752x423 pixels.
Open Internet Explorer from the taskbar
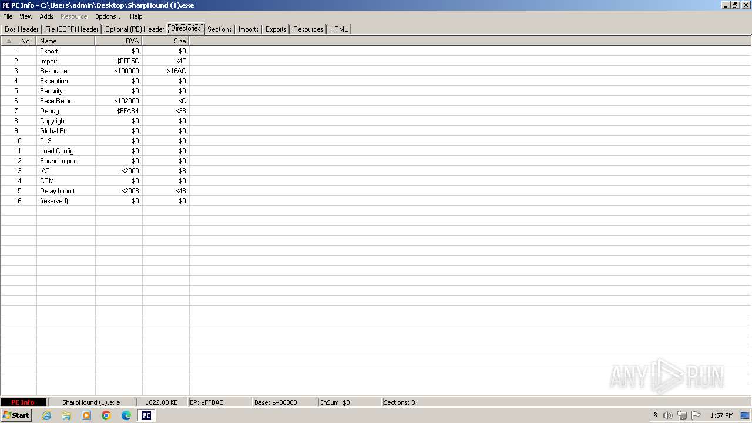[x=46, y=415]
